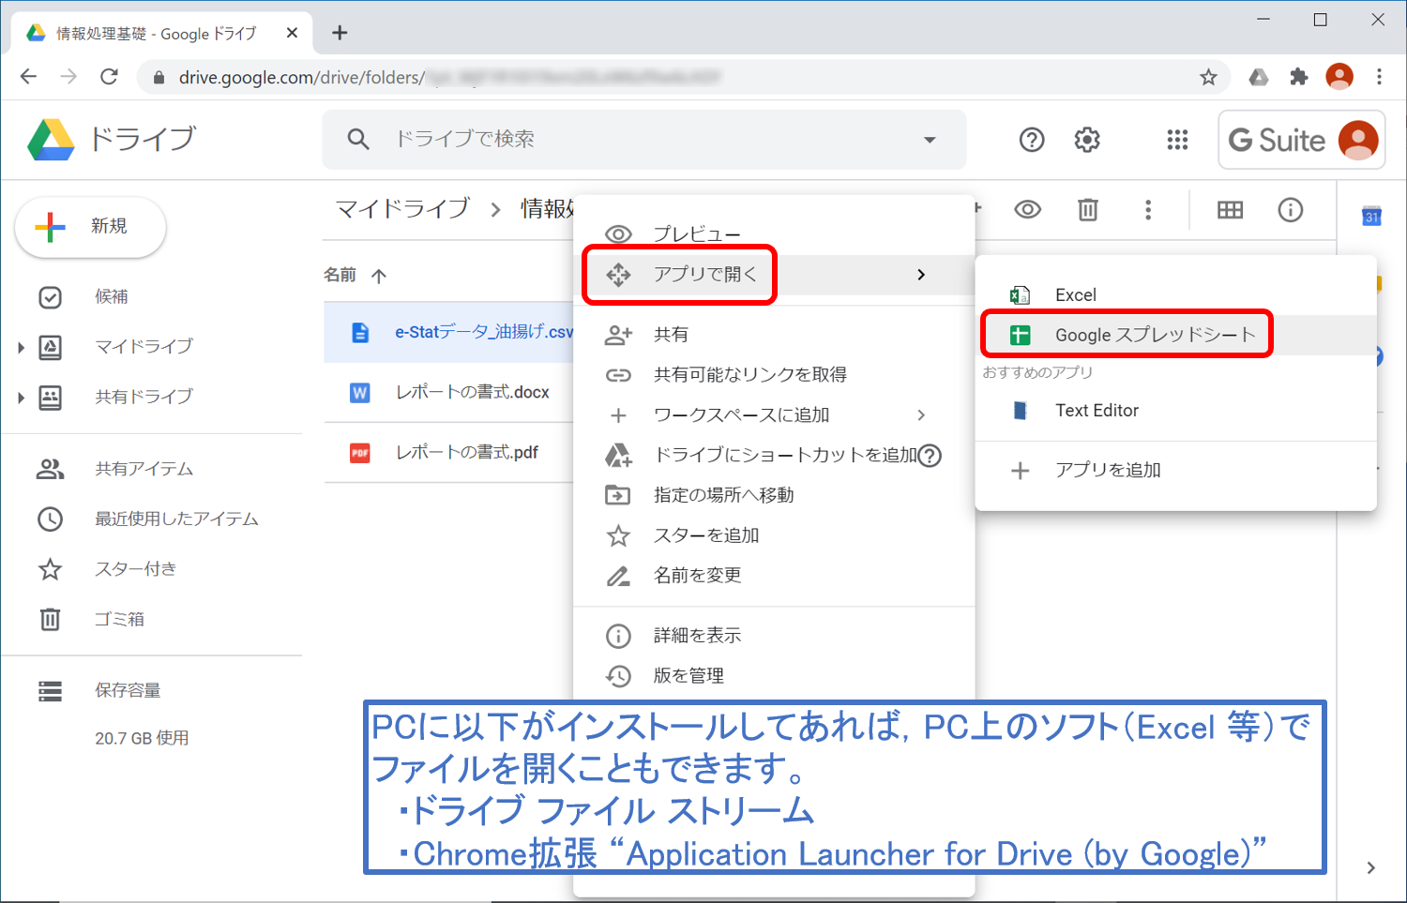The image size is (1407, 903).
Task: Go back in browser history
Action: (29, 77)
